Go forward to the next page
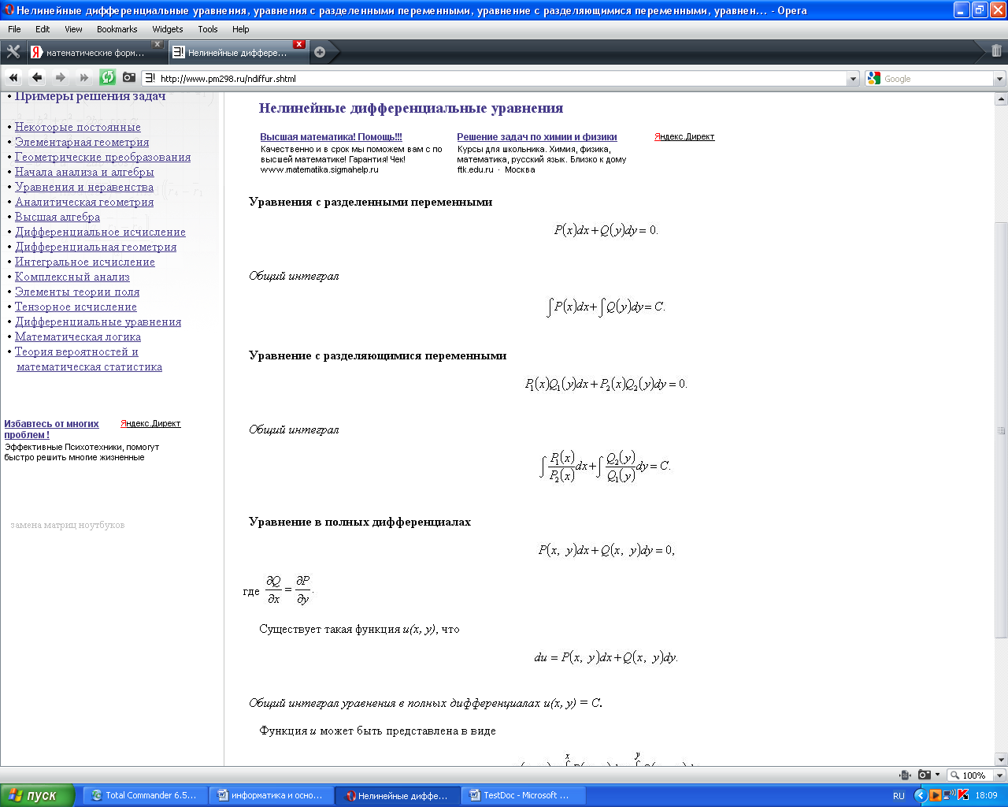Viewport: 1008px width, 807px height. point(61,77)
